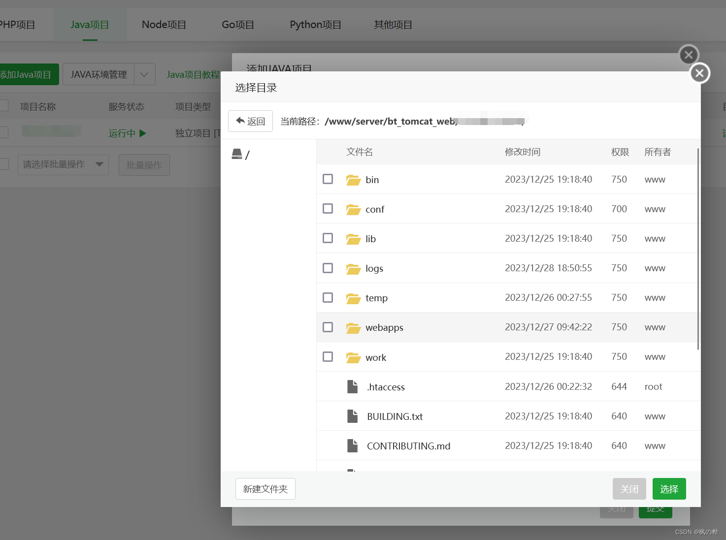Open the Java项目教程 link
726x540 pixels.
193,74
